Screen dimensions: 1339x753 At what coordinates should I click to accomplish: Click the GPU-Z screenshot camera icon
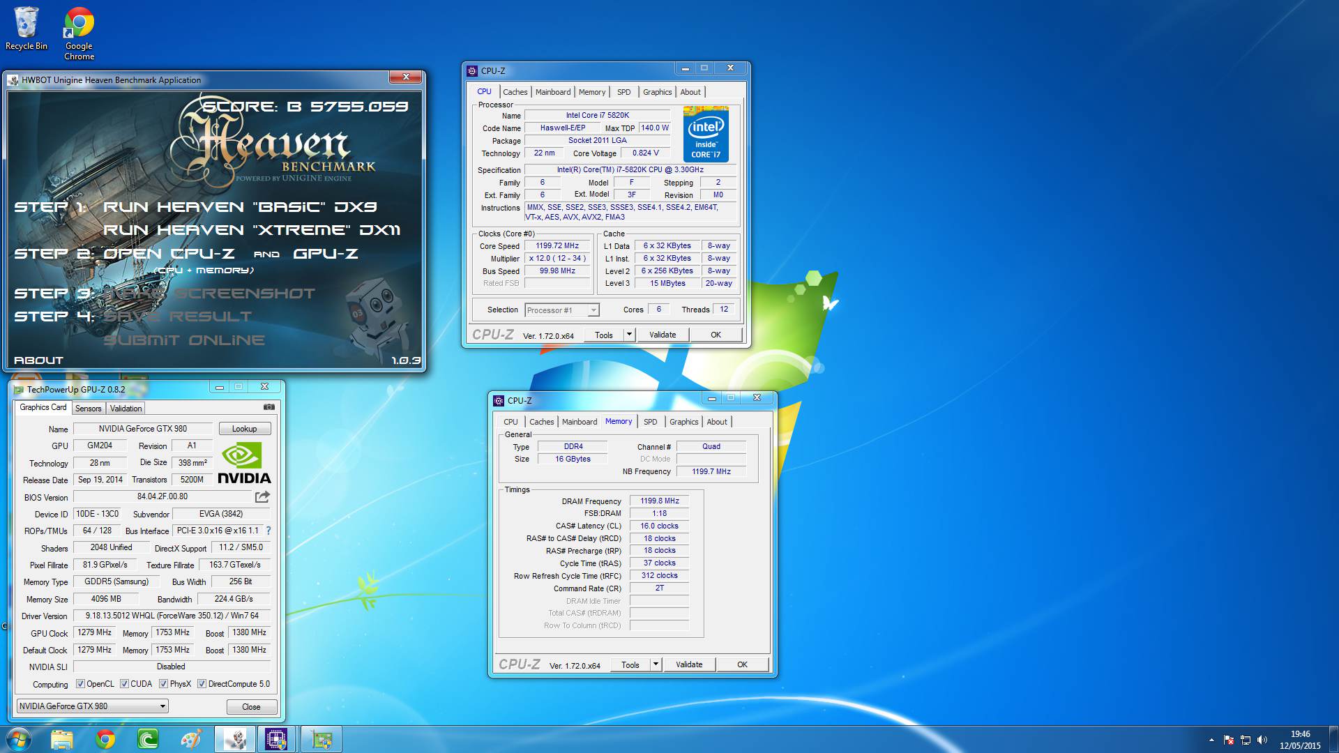tap(269, 407)
